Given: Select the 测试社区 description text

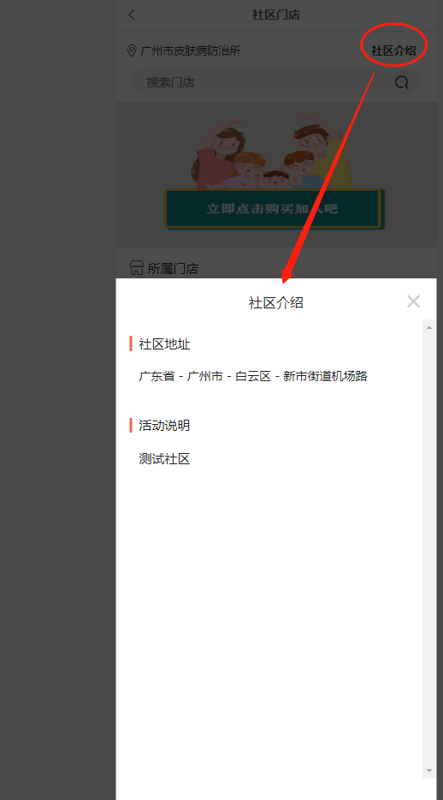Looking at the screenshot, I should (164, 459).
